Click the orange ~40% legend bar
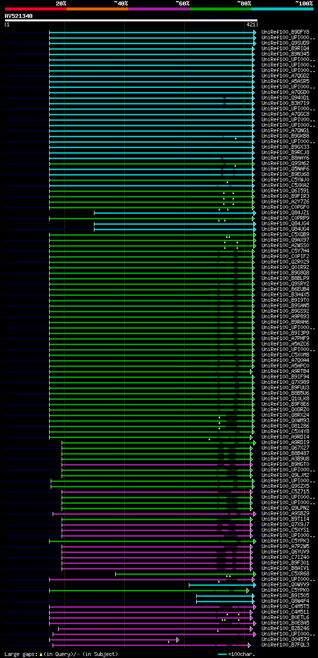This screenshot has height=658, width=318. (x=97, y=9)
